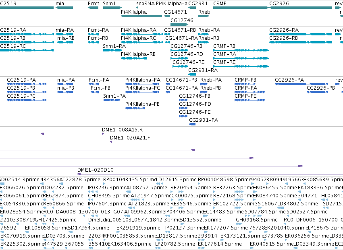Click the CG12746 gene label in the top track
343x250 pixels.
pyautogui.click(x=182, y=20)
